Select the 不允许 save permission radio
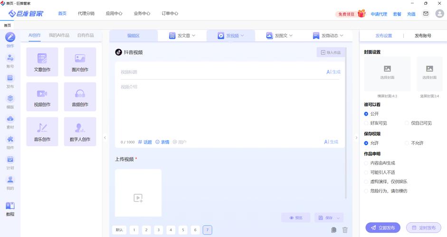The image size is (447, 237). coord(407,143)
